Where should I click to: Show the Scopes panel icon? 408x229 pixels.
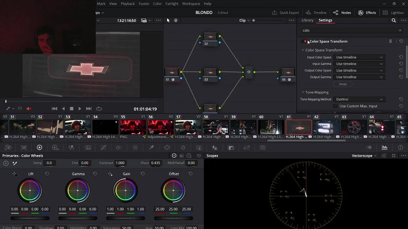[x=385, y=148]
